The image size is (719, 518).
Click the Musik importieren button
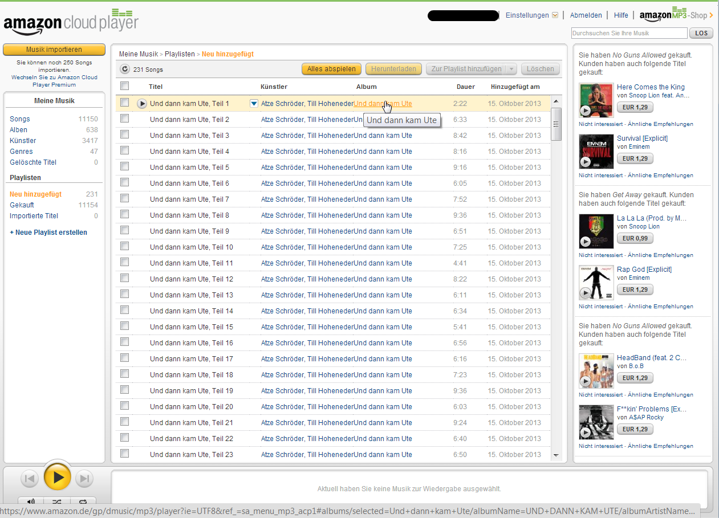[54, 50]
